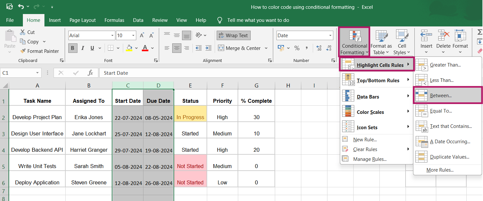The image size is (483, 201).
Task: Click New Rule... option
Action: click(365, 139)
